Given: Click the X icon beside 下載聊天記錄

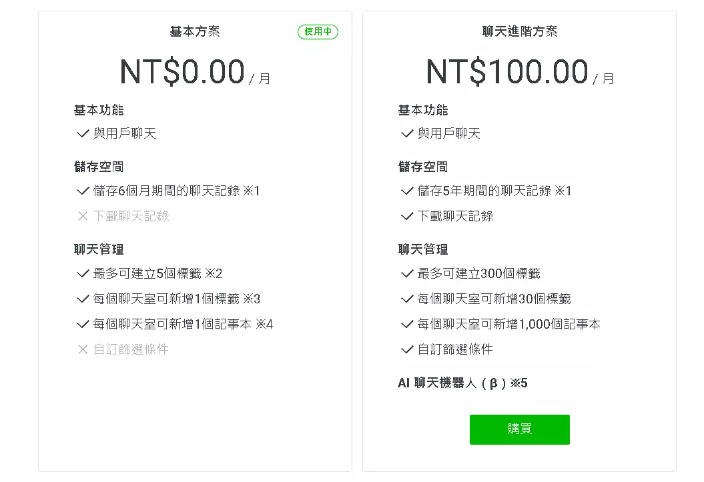Looking at the screenshot, I should click(83, 217).
